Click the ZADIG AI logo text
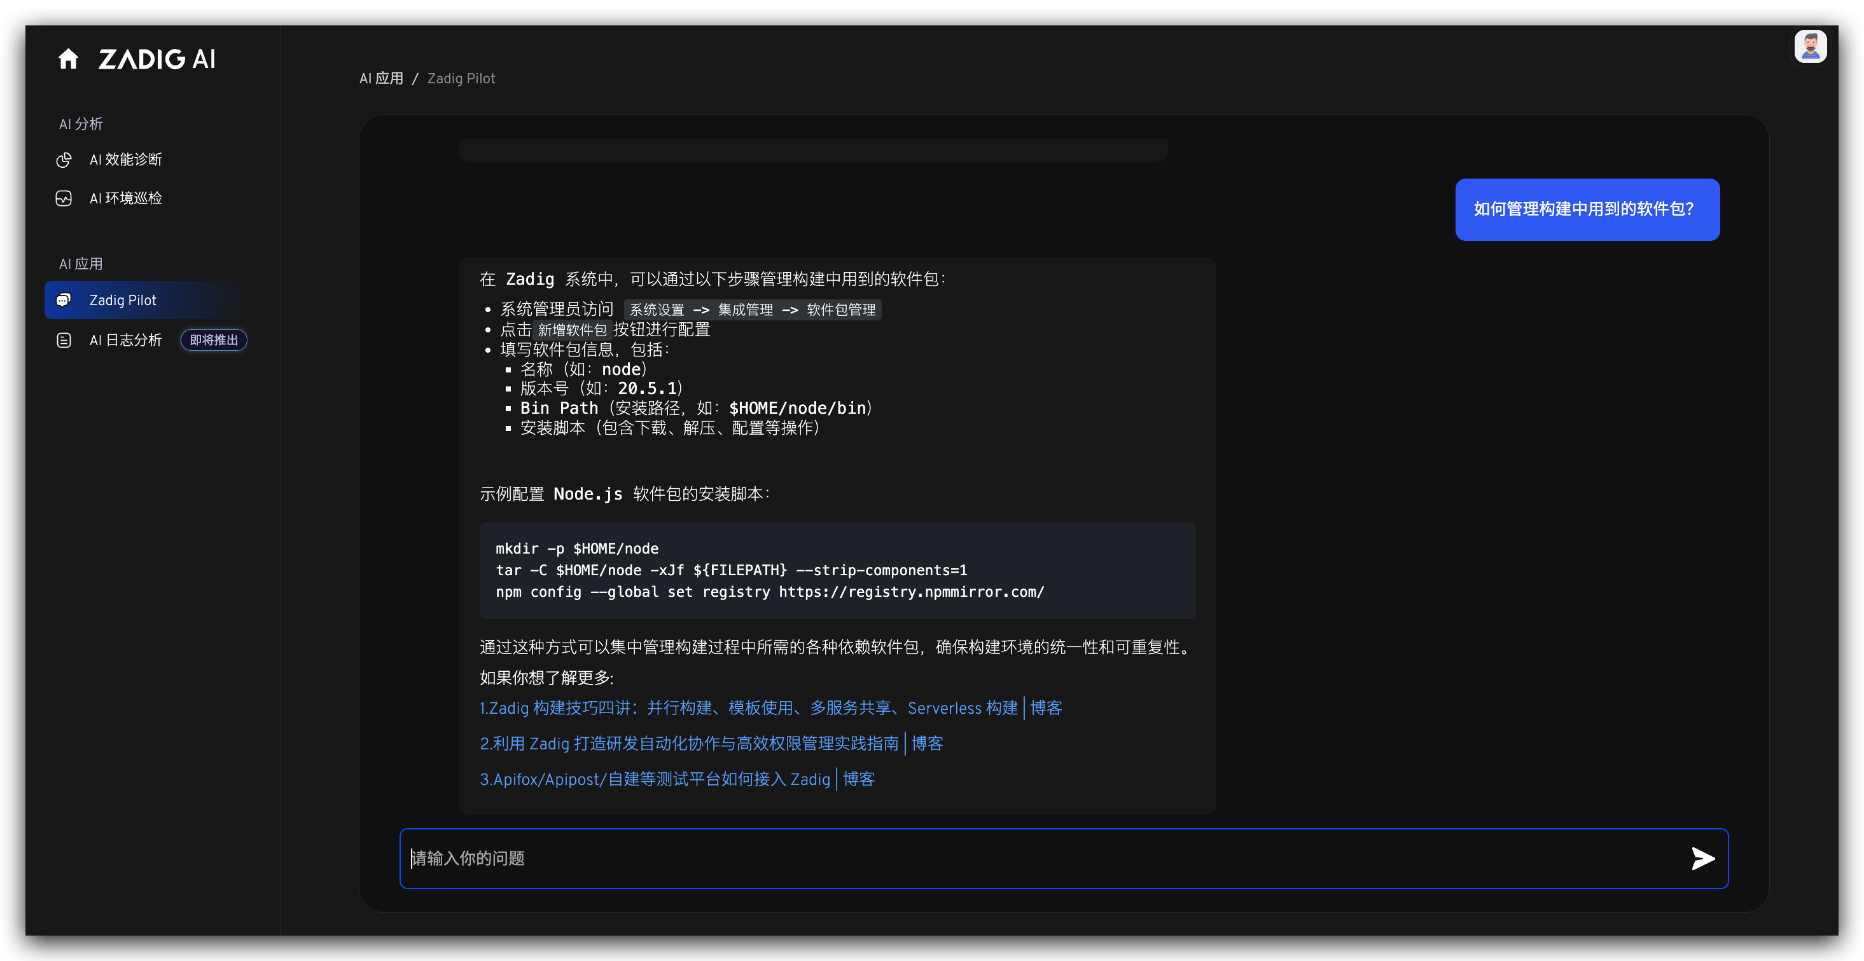The height and width of the screenshot is (961, 1864). point(157,59)
